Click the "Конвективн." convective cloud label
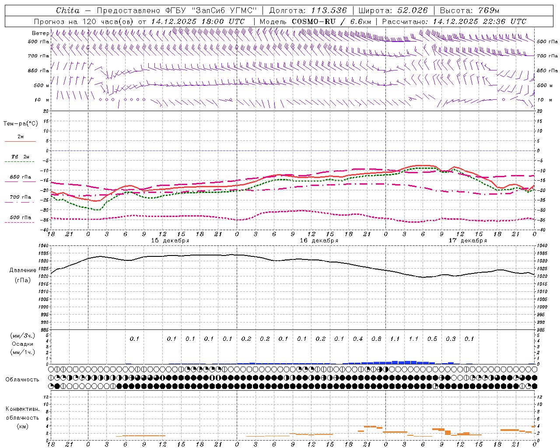Image resolution: width=560 pixels, height=448 pixels. coord(23,409)
